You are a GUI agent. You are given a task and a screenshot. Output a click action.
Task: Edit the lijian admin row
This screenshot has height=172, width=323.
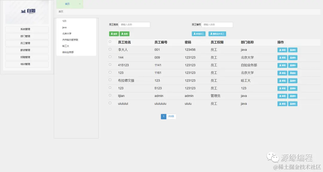[282, 96]
